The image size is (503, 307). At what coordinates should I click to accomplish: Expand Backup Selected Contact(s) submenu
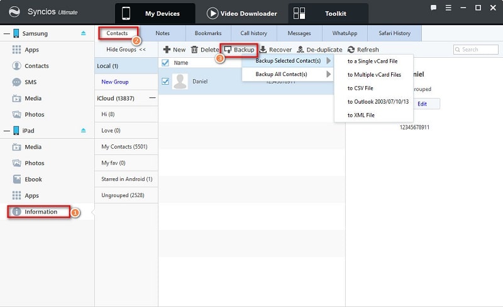click(288, 60)
